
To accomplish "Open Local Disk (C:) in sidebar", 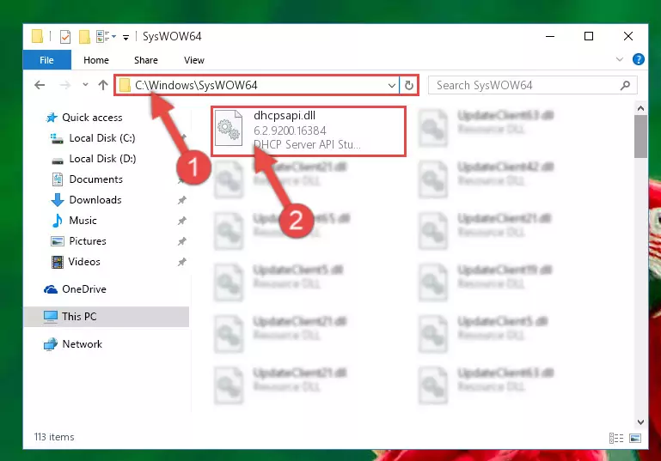I will pyautogui.click(x=102, y=138).
